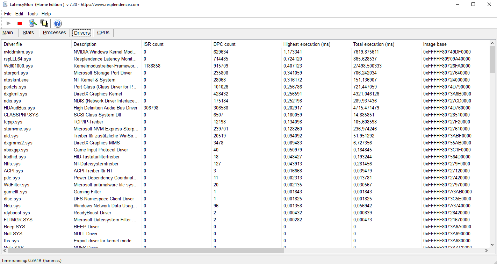Open the Tools menu
The image size is (497, 264).
32,14
